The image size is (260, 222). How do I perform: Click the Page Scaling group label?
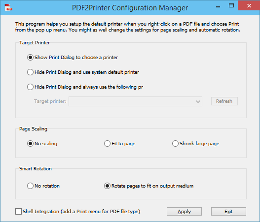[33, 129]
